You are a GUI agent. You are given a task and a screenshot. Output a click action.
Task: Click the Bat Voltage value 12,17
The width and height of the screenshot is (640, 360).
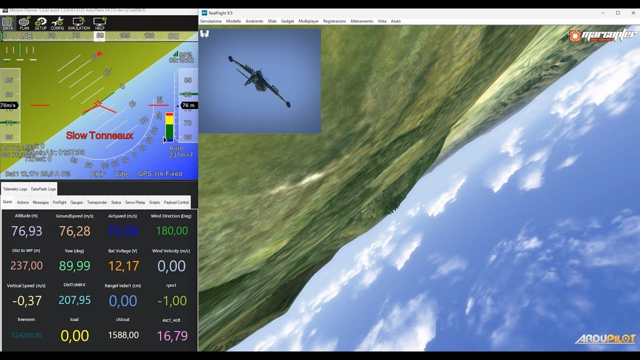(x=123, y=265)
